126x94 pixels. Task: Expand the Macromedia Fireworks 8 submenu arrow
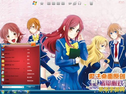pos(24,61)
